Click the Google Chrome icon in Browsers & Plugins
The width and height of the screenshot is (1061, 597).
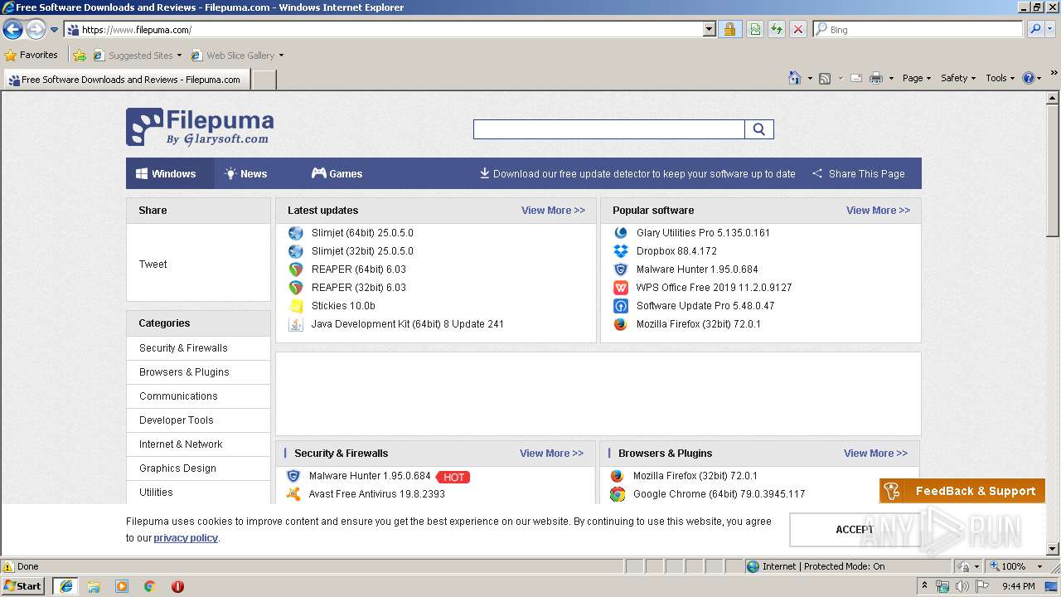click(x=618, y=494)
